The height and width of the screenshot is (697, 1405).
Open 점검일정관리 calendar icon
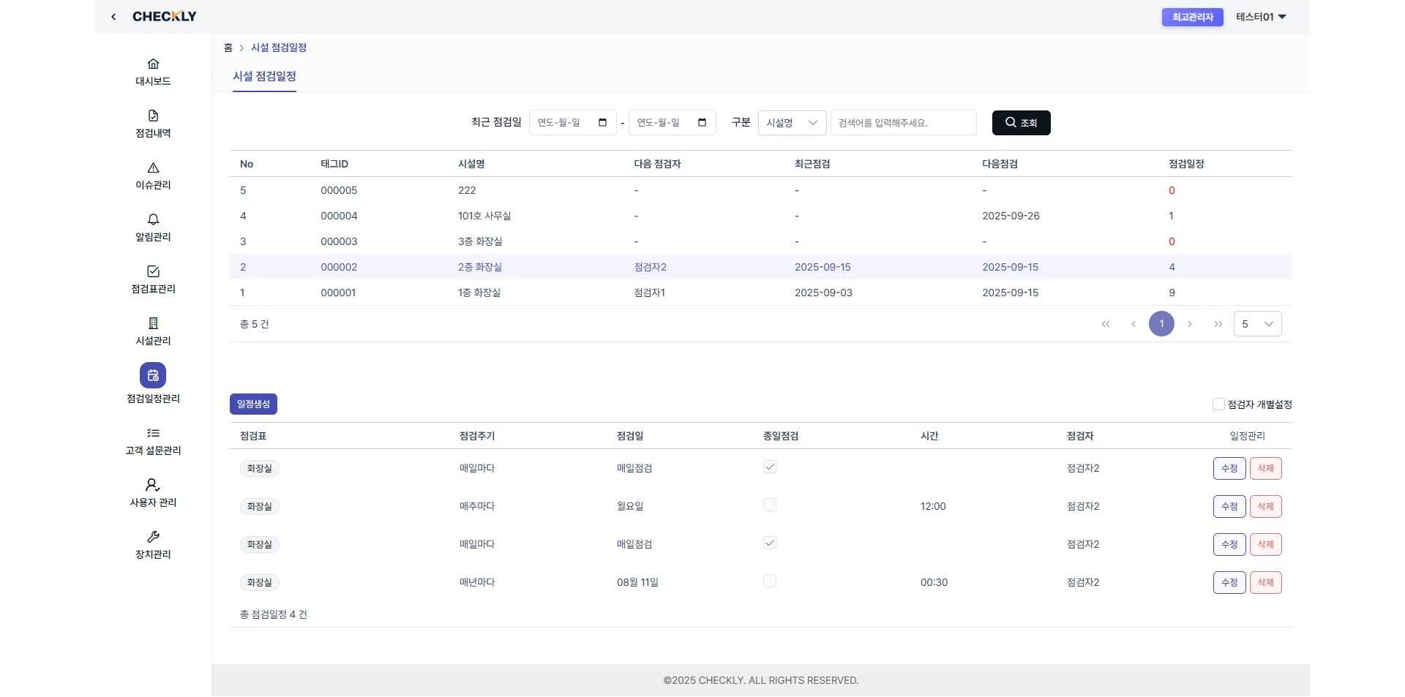coord(153,375)
